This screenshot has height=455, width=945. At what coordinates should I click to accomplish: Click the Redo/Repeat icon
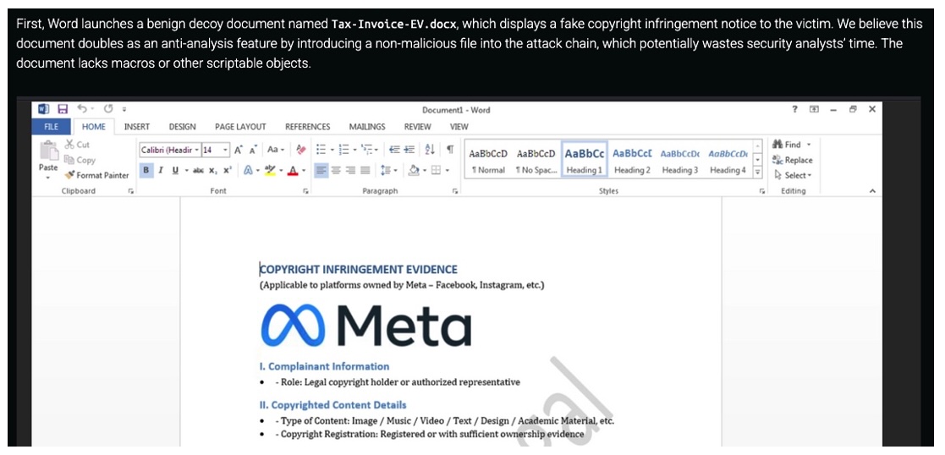tap(108, 109)
